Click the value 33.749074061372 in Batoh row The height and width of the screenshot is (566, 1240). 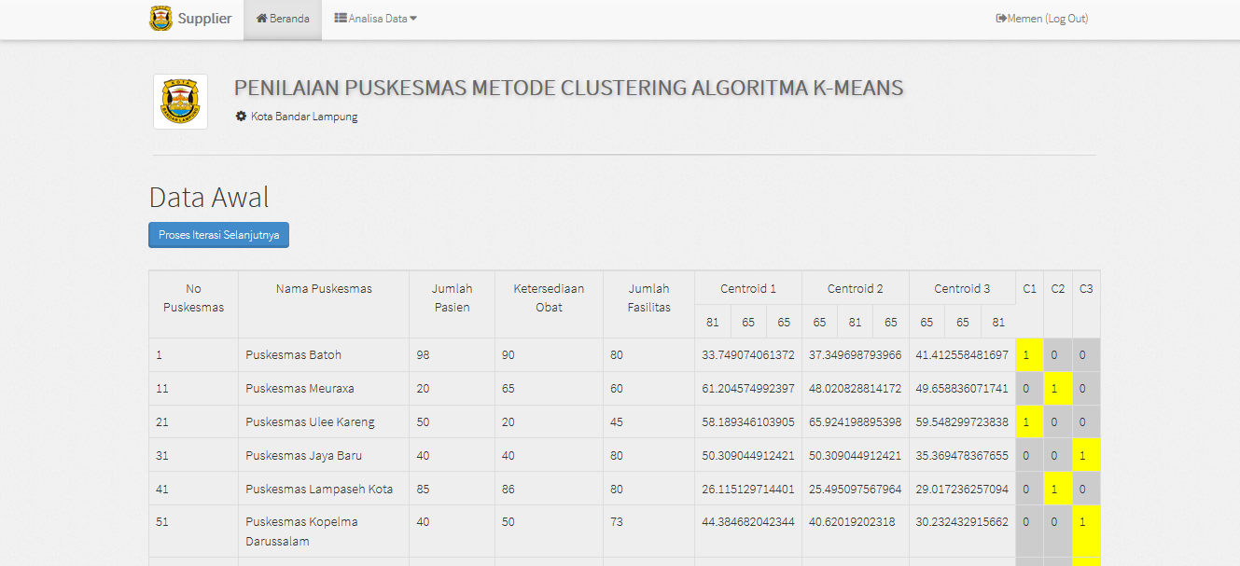point(748,355)
